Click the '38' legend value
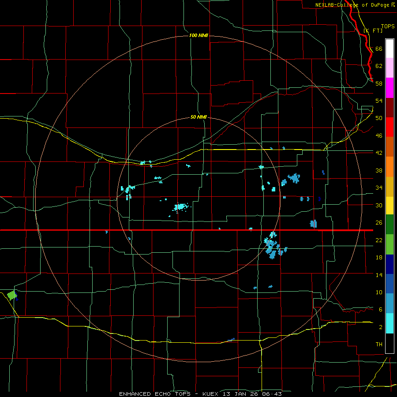 tap(379, 170)
